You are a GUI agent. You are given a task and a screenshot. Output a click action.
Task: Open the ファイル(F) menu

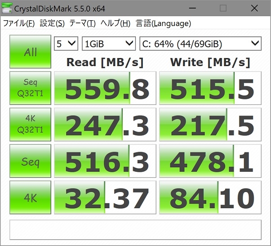19,23
